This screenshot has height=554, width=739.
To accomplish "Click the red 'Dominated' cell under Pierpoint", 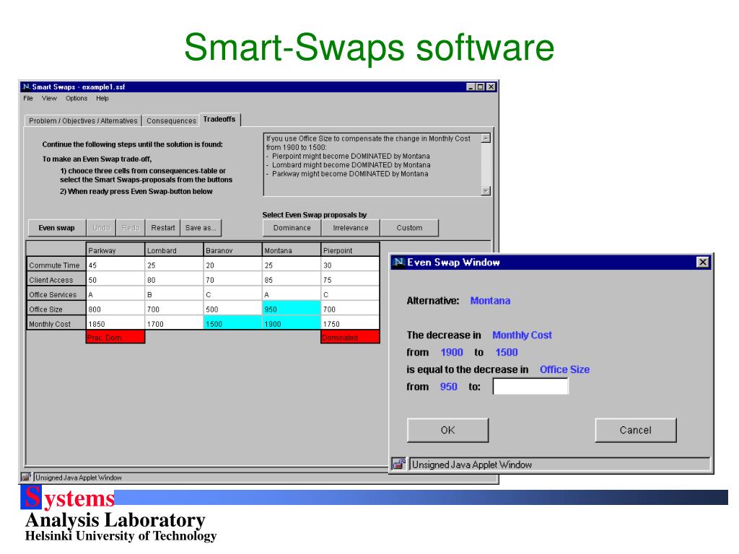I will point(350,337).
